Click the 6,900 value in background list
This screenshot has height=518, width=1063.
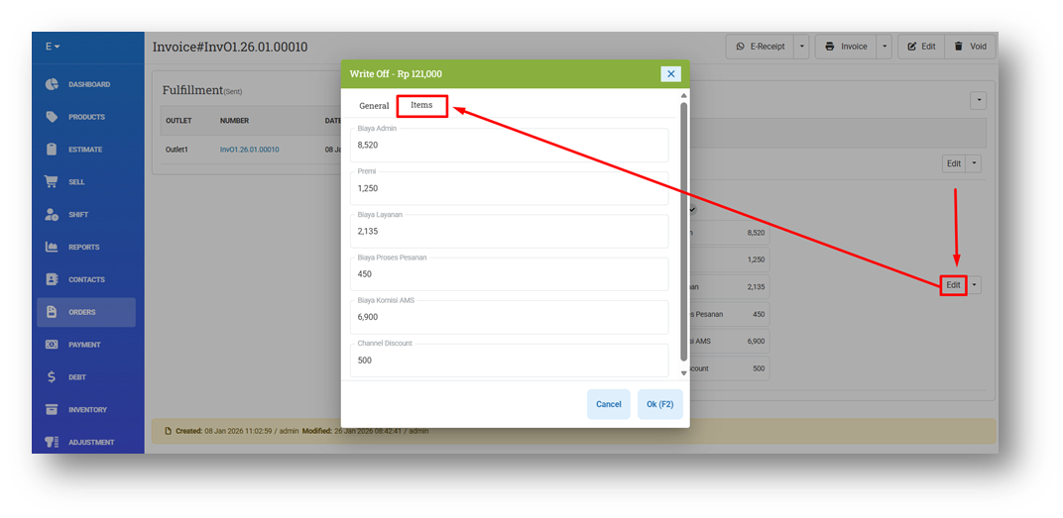coord(756,342)
